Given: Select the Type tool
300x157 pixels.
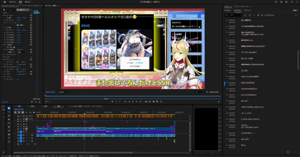Looking at the screenshot, I should point(9,138).
